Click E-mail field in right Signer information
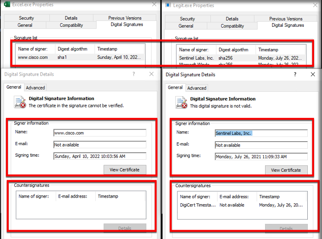Viewport: 322px width, 239px height. coord(261,145)
